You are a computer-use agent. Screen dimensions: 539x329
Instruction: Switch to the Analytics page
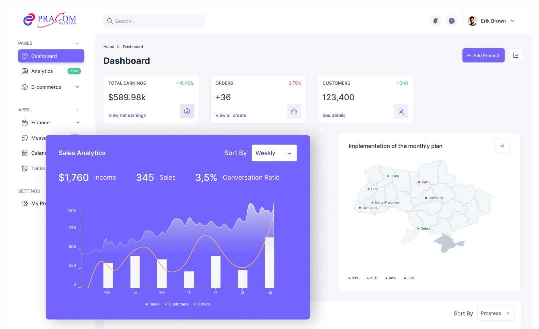[43, 71]
